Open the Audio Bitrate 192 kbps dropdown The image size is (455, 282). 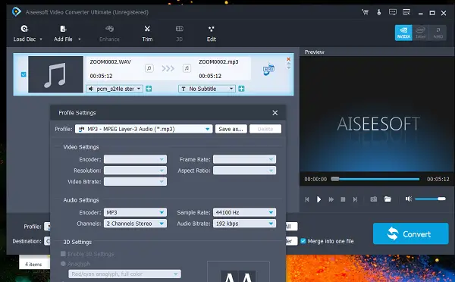pos(244,224)
